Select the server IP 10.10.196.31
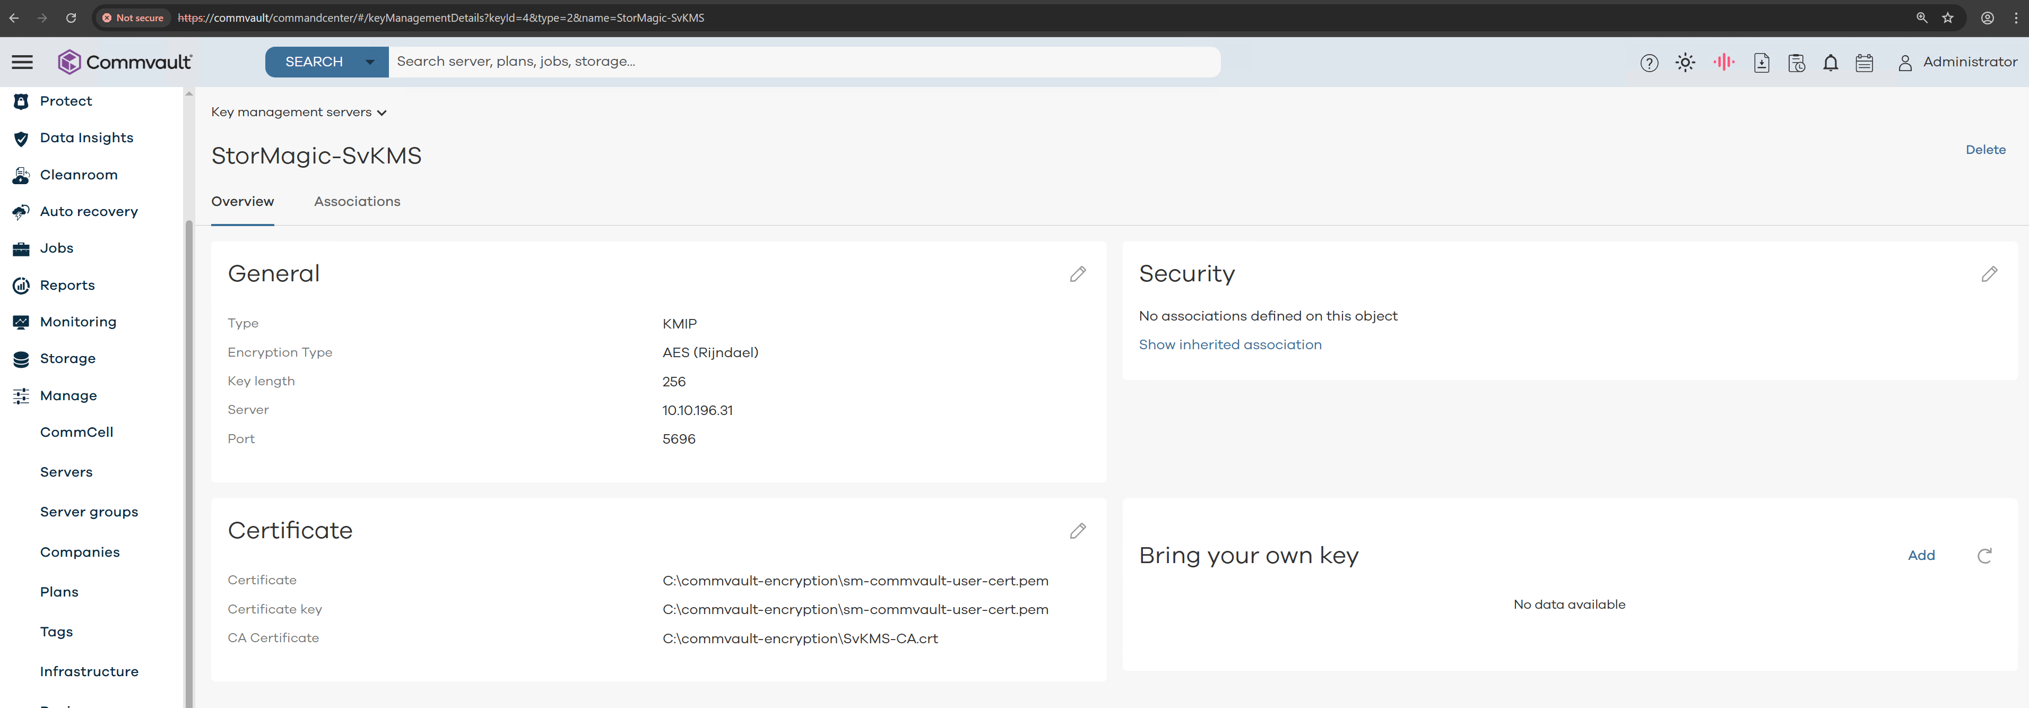This screenshot has height=708, width=2029. click(697, 410)
